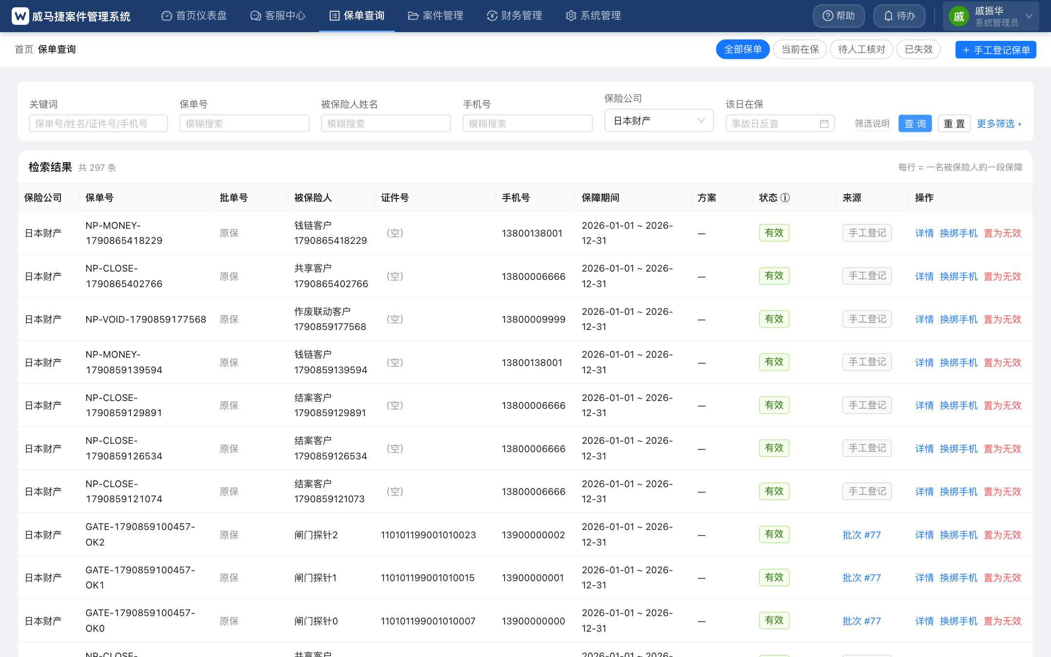
Task: Open 详情 for policy NP-MONEY-1790865418229
Action: tap(924, 233)
